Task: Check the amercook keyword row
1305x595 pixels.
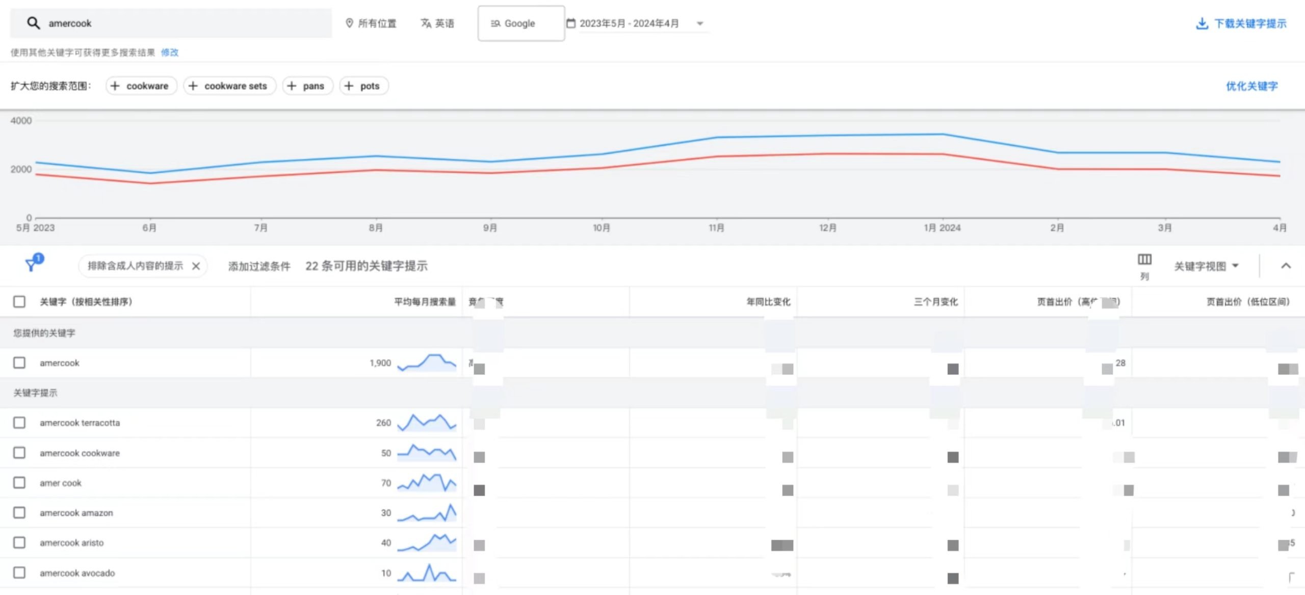Action: [19, 363]
